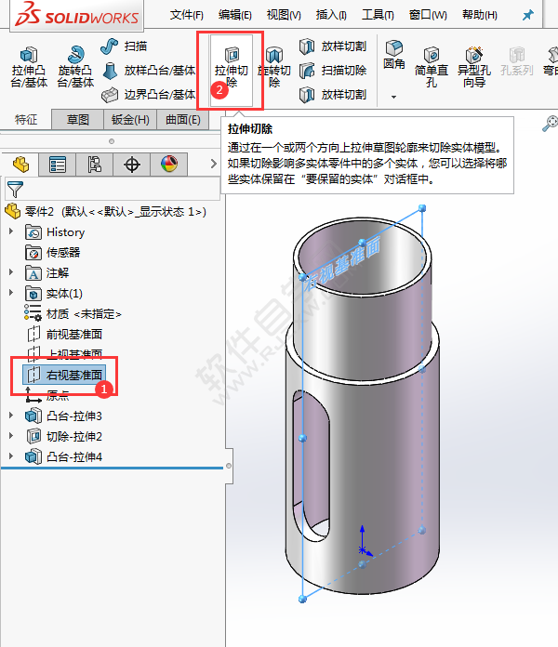Switch to the 曲面(E) surfaces tab
The width and height of the screenshot is (558, 647).
[x=183, y=120]
